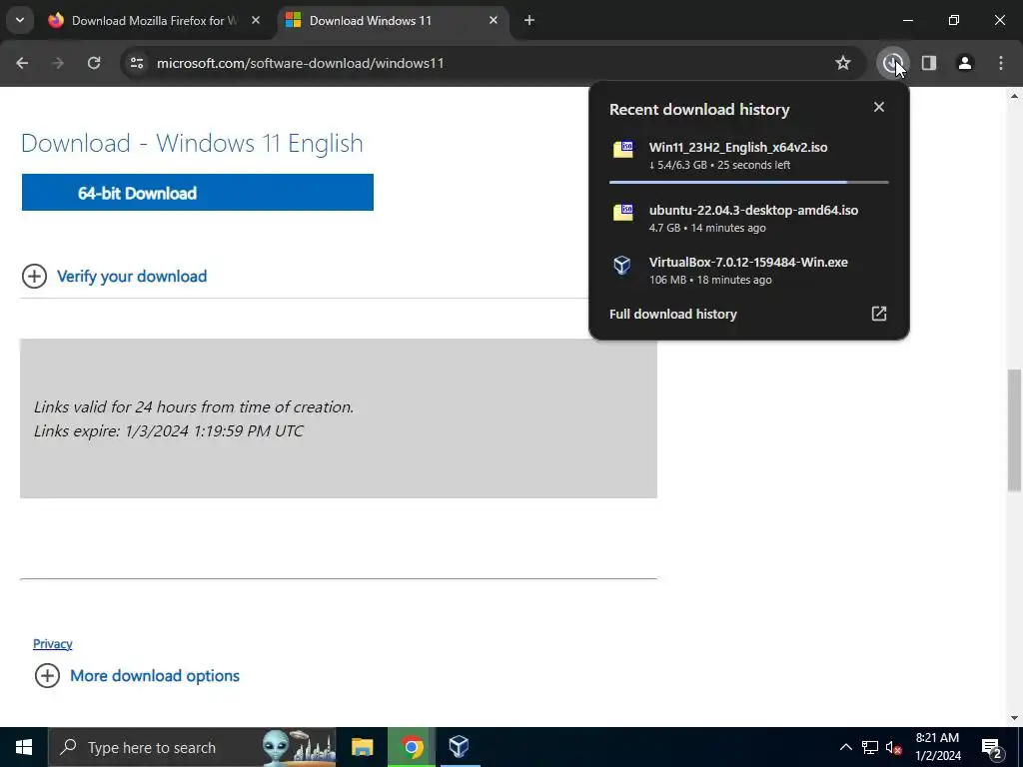Restore down the Chrome window

click(953, 20)
